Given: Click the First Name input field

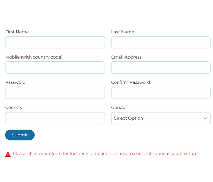Looking at the screenshot, I should [55, 42].
